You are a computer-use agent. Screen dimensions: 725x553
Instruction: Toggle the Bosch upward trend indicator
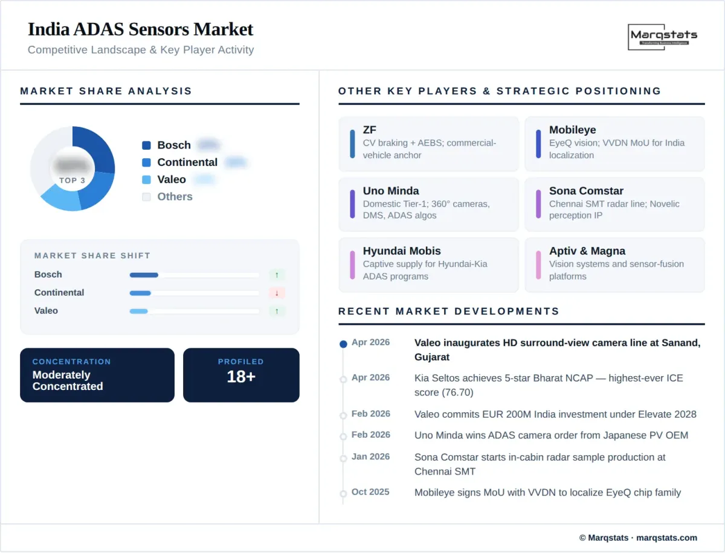pyautogui.click(x=277, y=274)
